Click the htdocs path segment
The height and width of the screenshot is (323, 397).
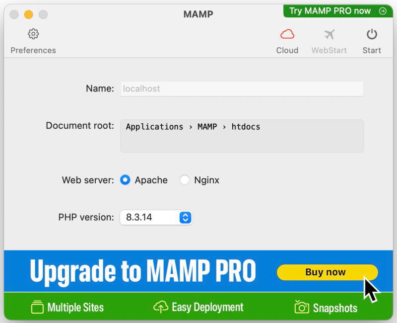(x=246, y=127)
